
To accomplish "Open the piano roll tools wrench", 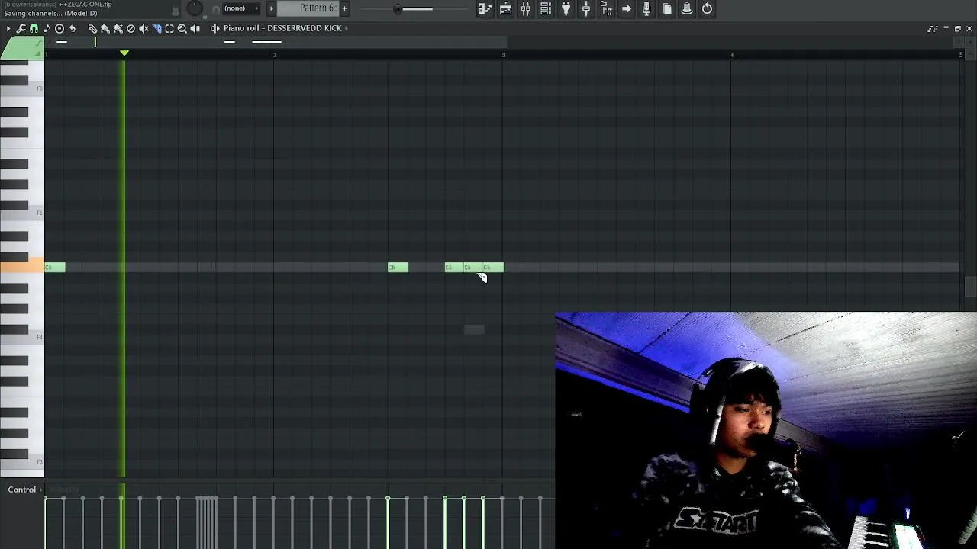I will click(x=21, y=28).
